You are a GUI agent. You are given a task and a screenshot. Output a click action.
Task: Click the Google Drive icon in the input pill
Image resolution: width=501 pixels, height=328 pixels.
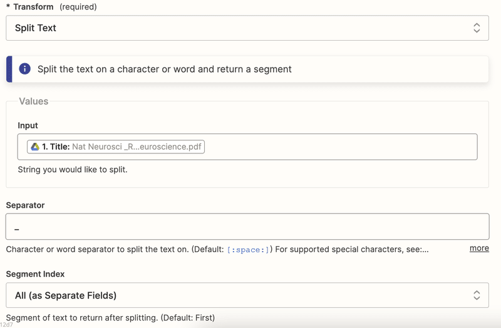coord(35,146)
